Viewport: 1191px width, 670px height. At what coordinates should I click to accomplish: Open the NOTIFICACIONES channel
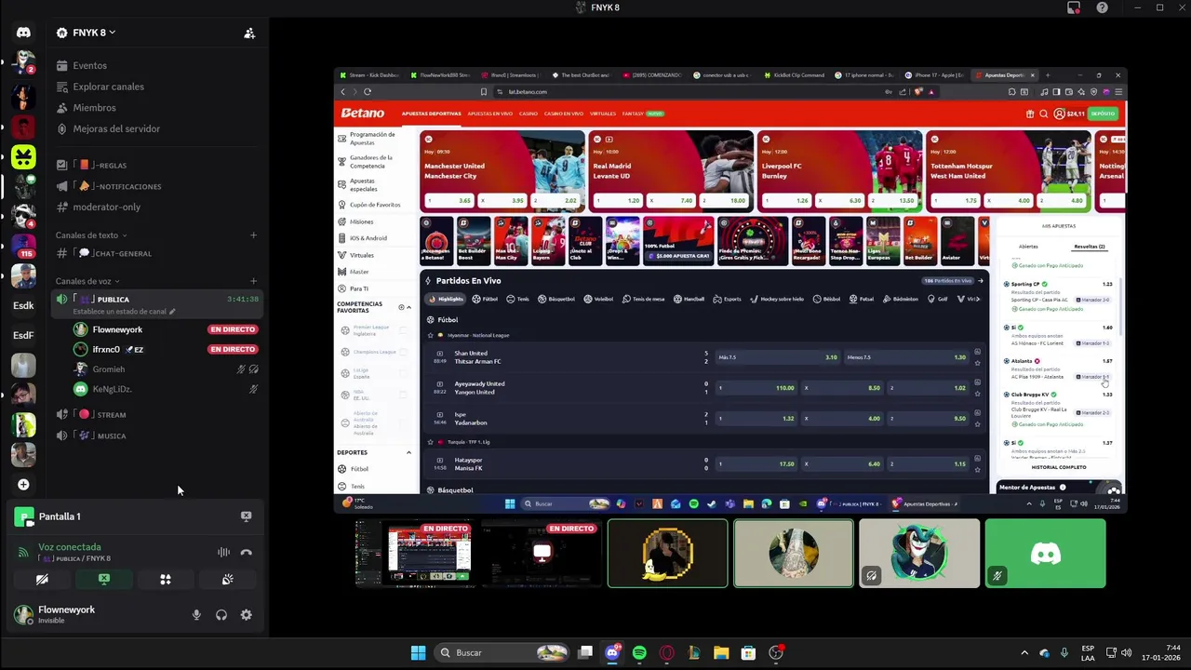coord(110,186)
